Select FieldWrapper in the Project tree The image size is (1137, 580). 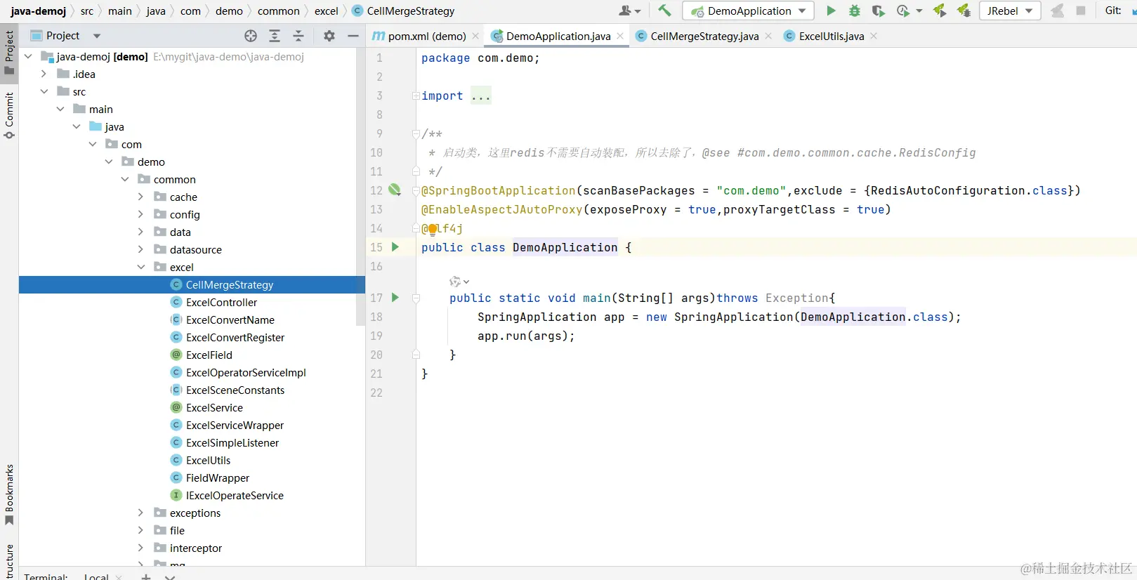(218, 477)
